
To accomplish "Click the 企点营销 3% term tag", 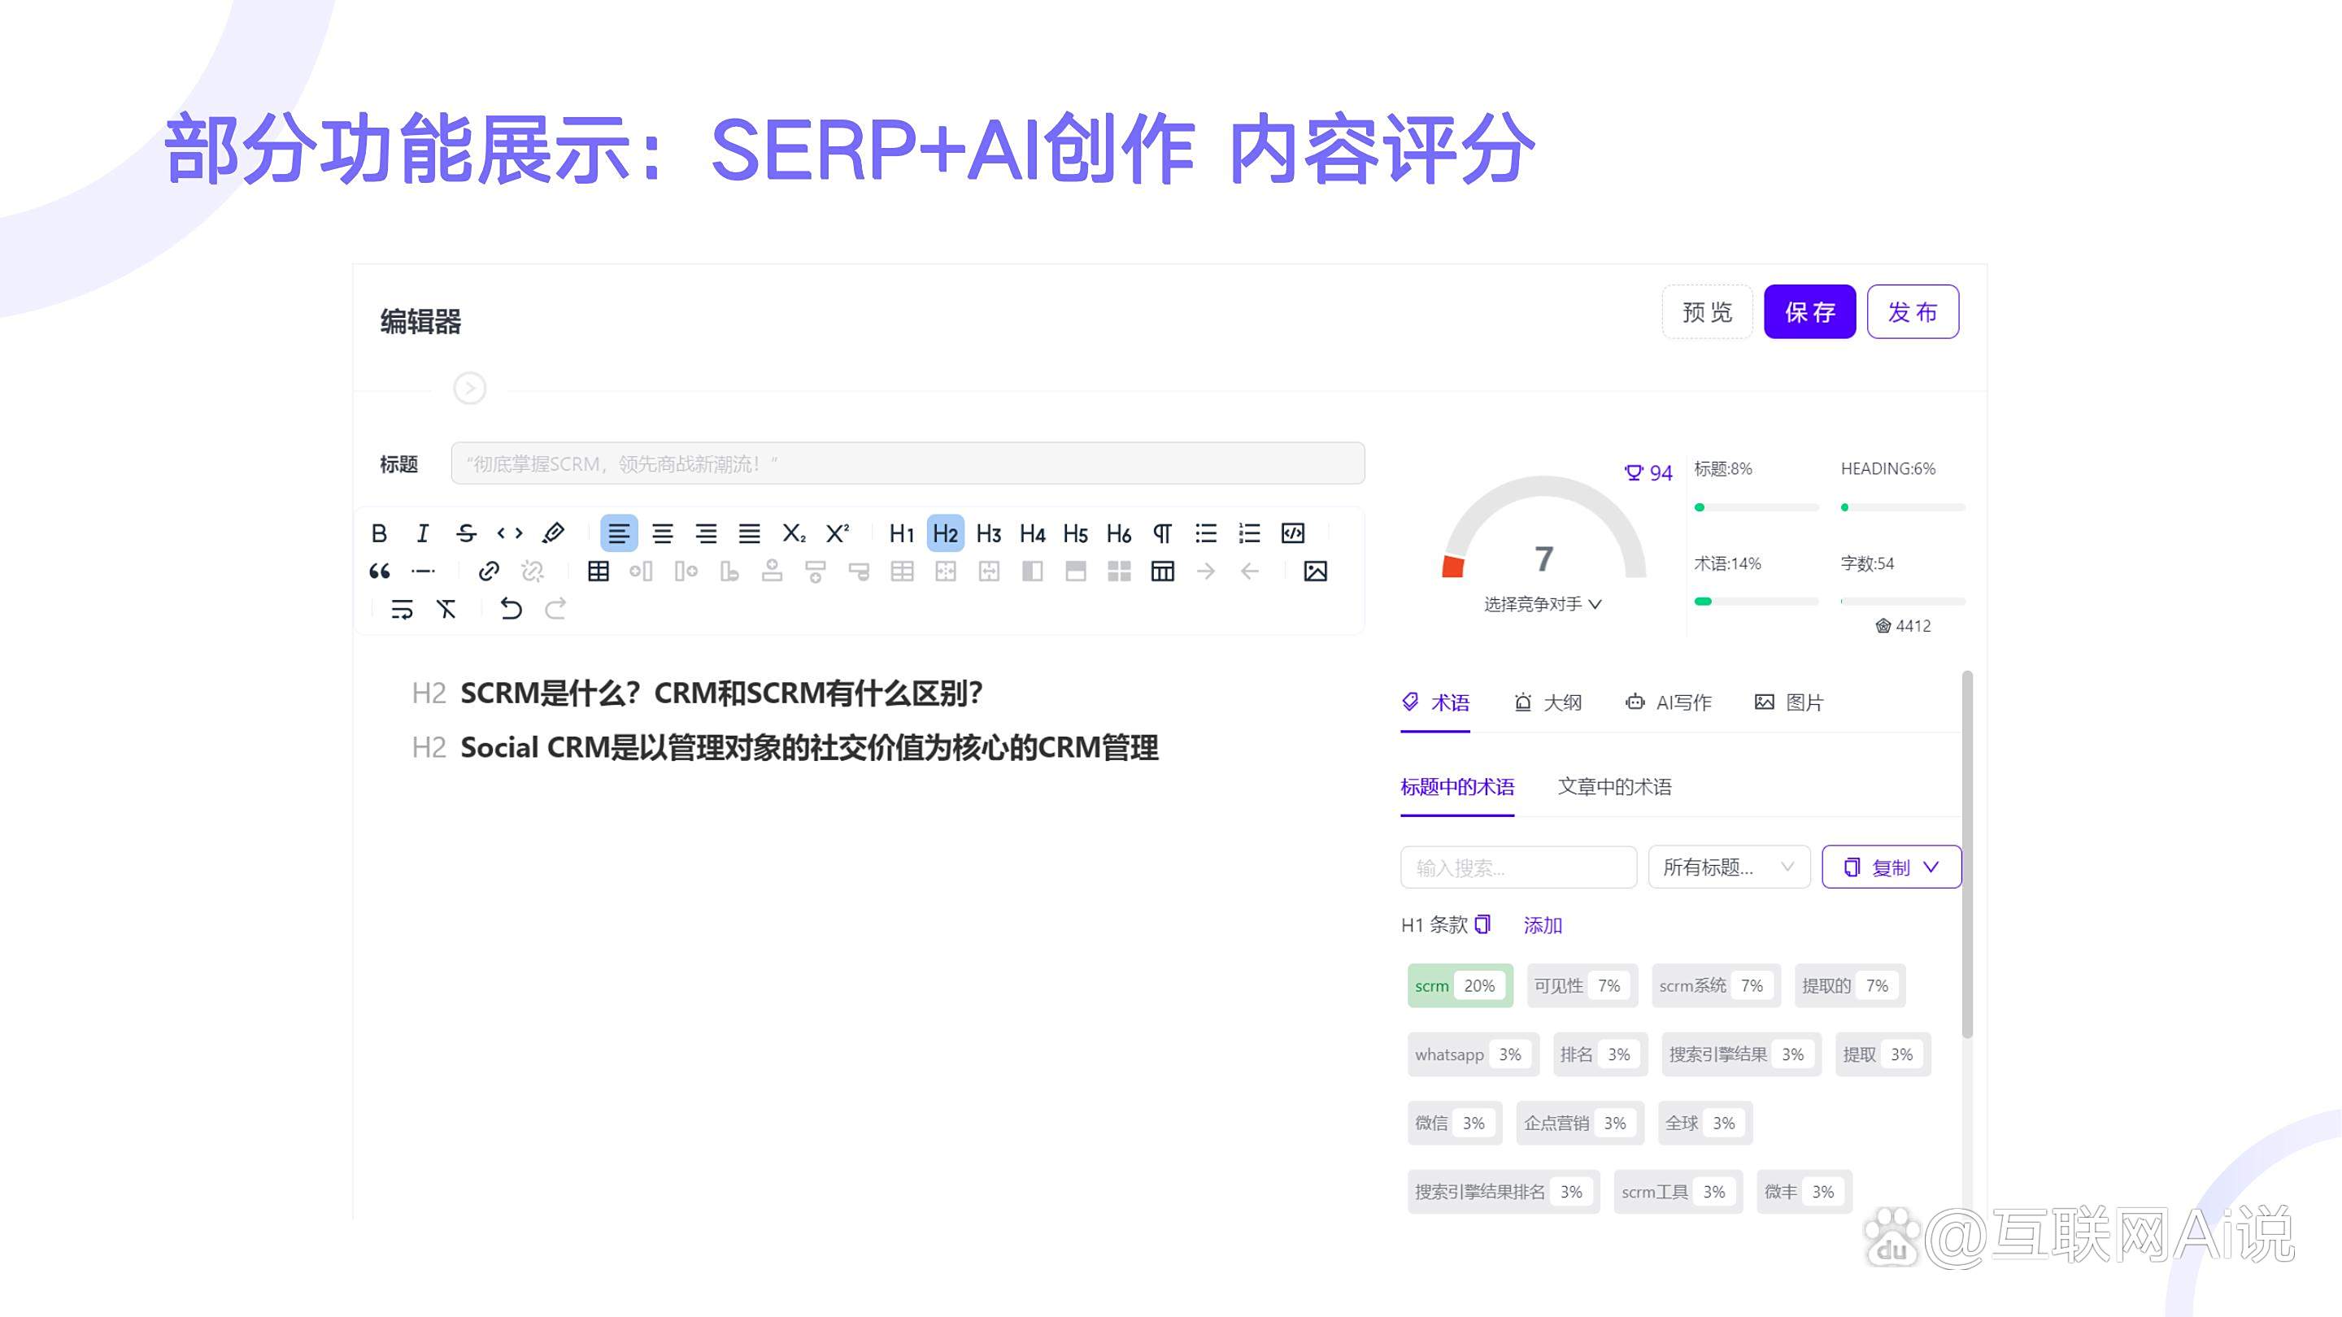I will point(1580,1124).
